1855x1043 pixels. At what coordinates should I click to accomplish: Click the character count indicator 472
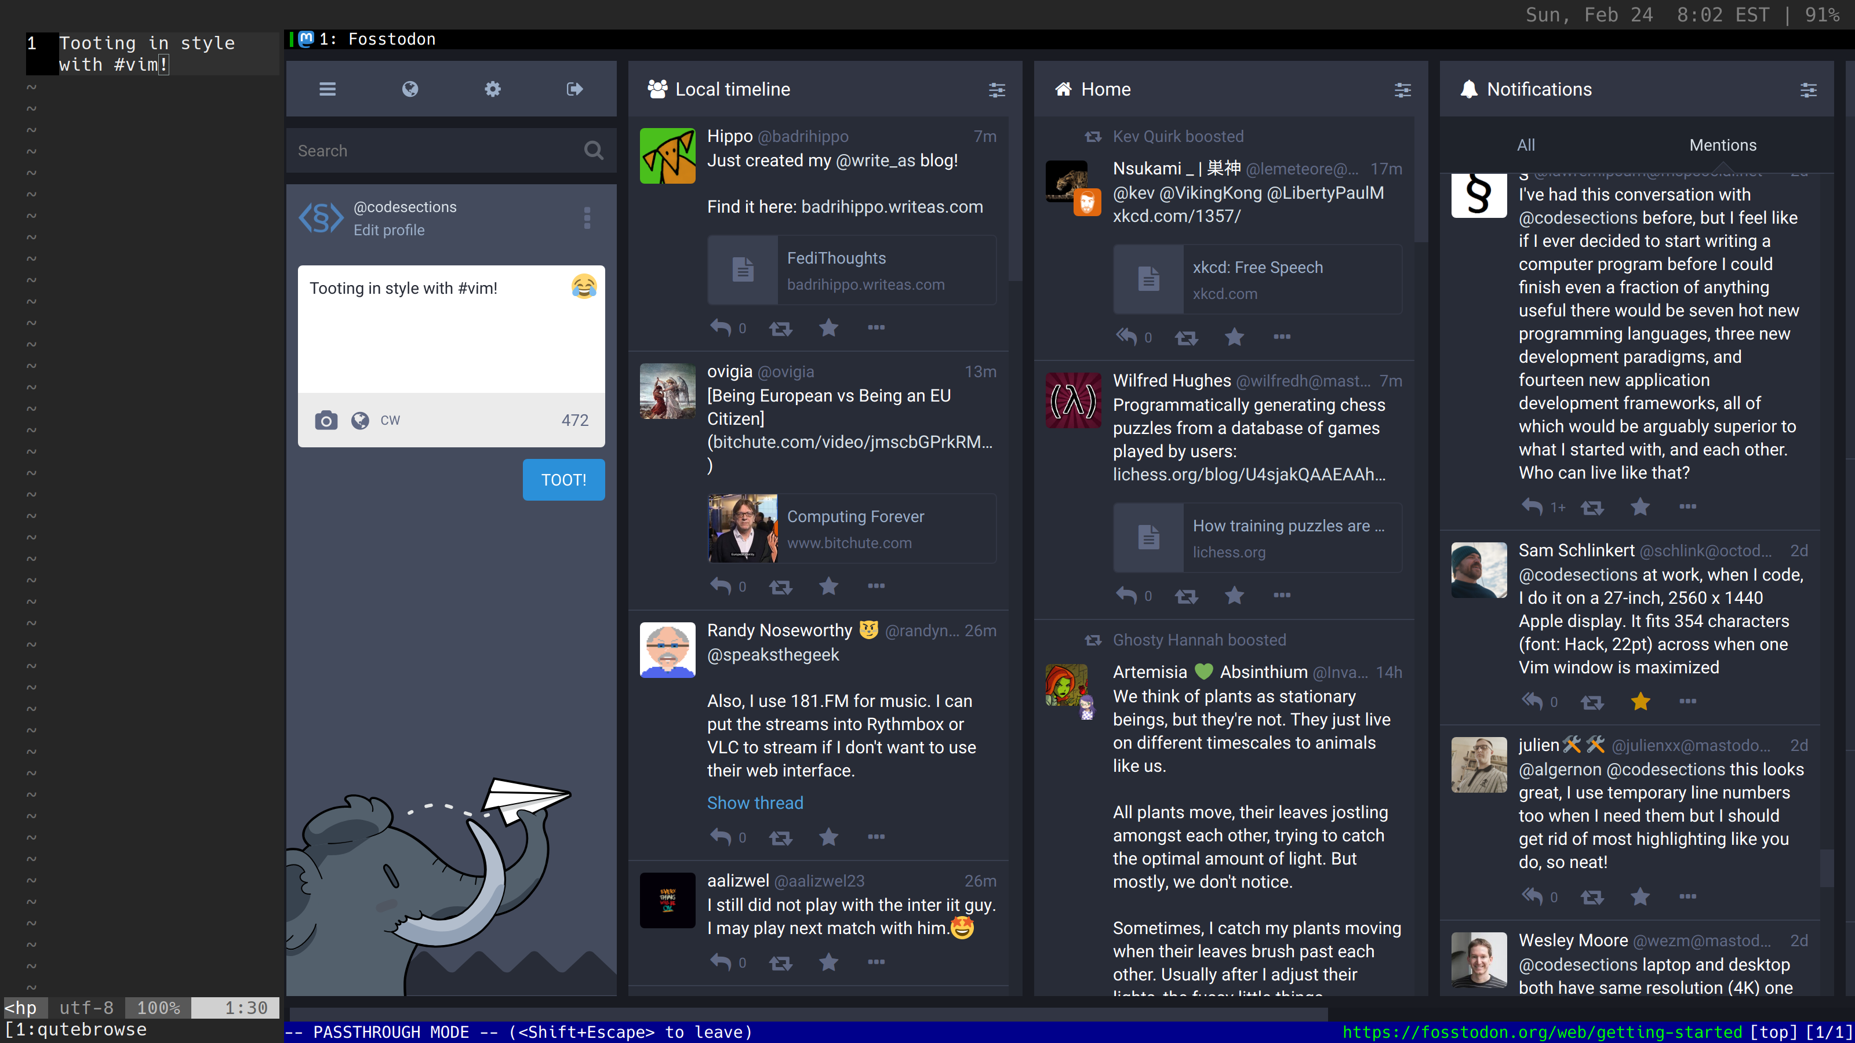click(x=573, y=419)
